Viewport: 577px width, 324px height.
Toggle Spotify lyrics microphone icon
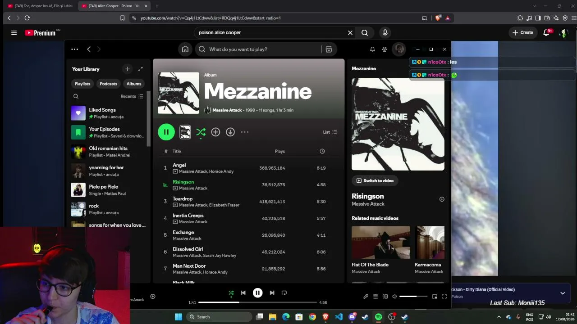[x=366, y=297]
